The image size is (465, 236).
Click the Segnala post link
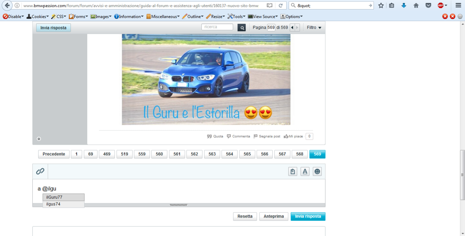(267, 136)
